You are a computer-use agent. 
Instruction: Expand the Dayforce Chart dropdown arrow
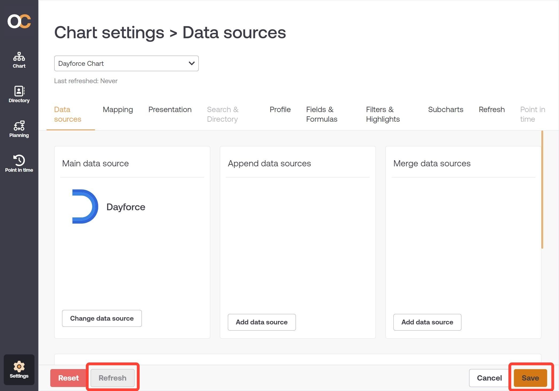192,63
